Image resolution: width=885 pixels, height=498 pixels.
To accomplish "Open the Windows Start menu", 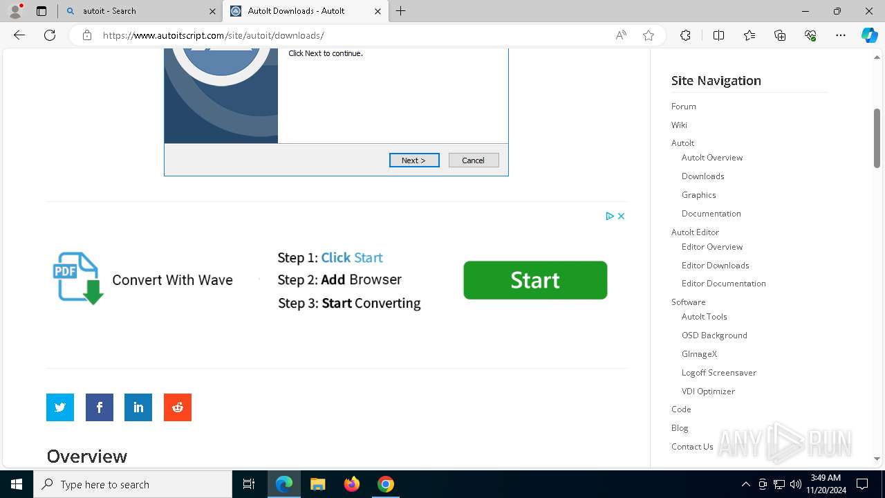I will click(x=17, y=484).
